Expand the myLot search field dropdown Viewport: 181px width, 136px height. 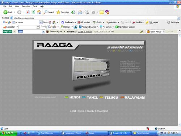tap(43, 32)
